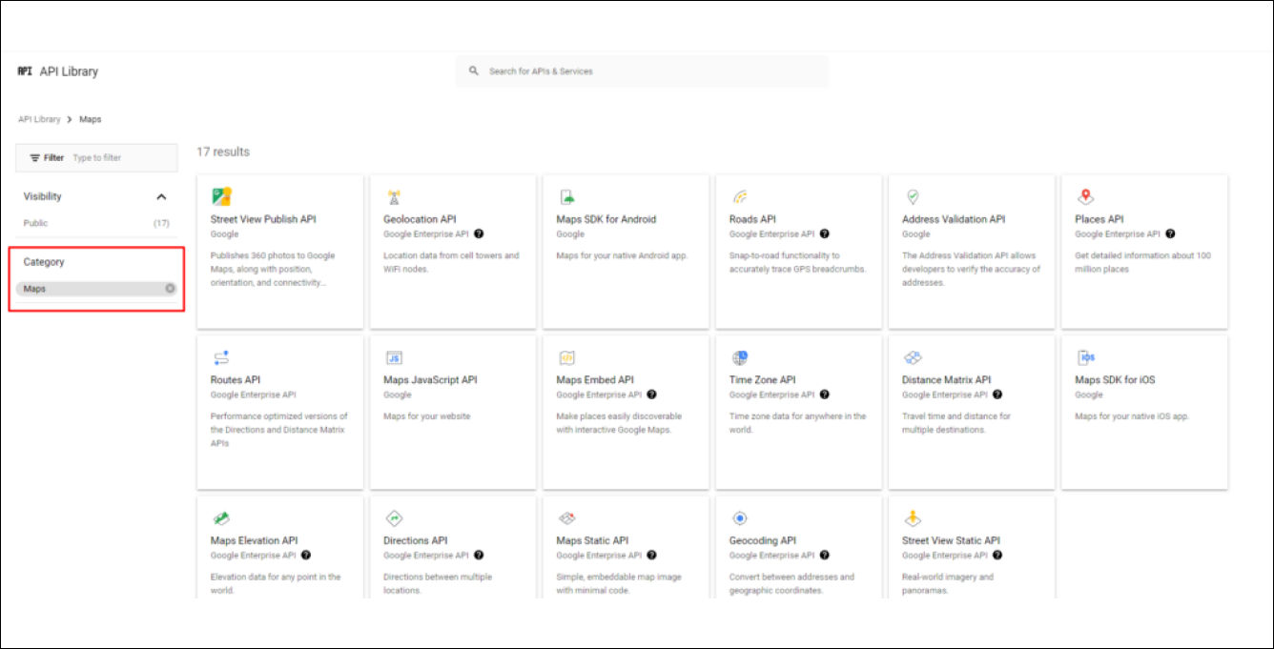Open the Maps Elevation API title
Viewport: 1274px width, 649px height.
click(x=255, y=540)
